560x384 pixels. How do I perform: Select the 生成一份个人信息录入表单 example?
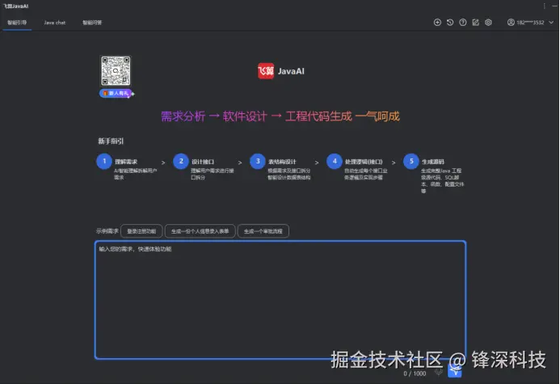click(x=200, y=231)
